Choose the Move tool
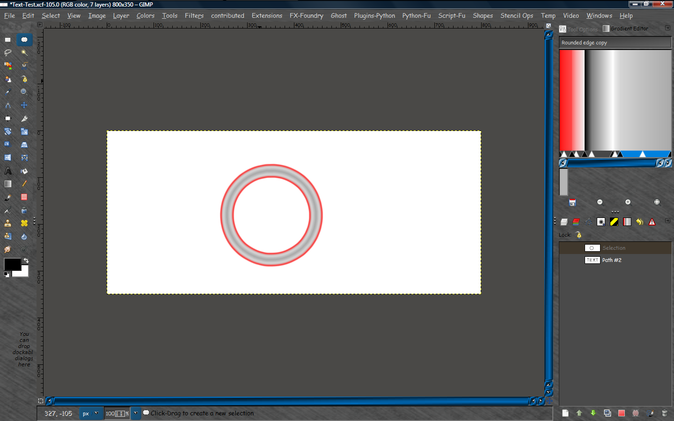 (x=24, y=105)
